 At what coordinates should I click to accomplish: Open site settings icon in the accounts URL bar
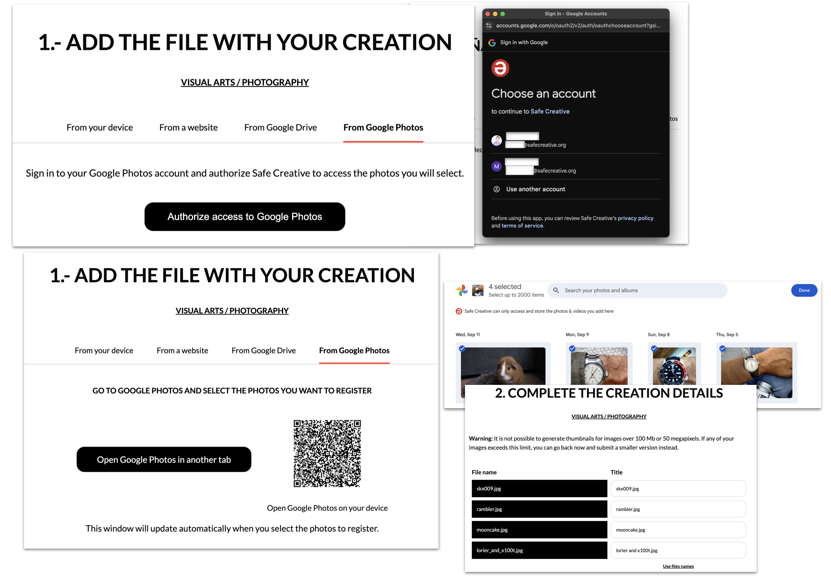489,26
